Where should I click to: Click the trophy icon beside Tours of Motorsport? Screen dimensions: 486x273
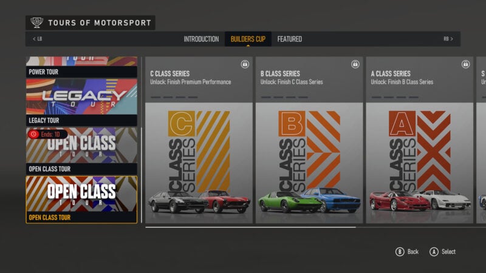[36, 22]
